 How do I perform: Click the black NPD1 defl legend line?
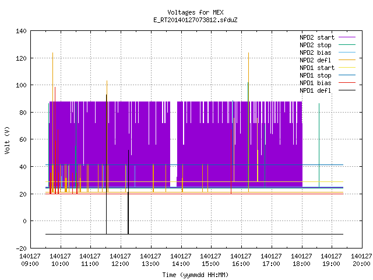click(347, 90)
